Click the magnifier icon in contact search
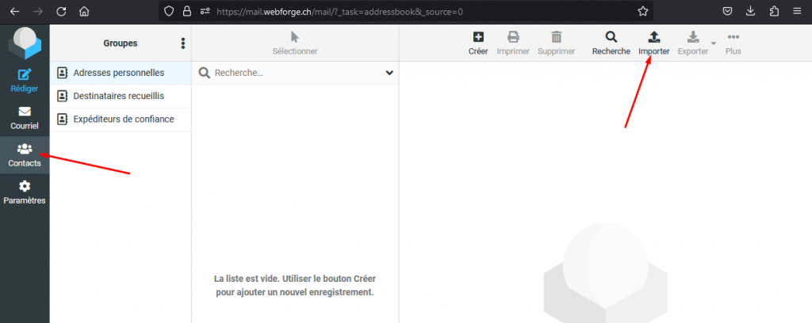Screen dimensions: 812x323 point(205,73)
